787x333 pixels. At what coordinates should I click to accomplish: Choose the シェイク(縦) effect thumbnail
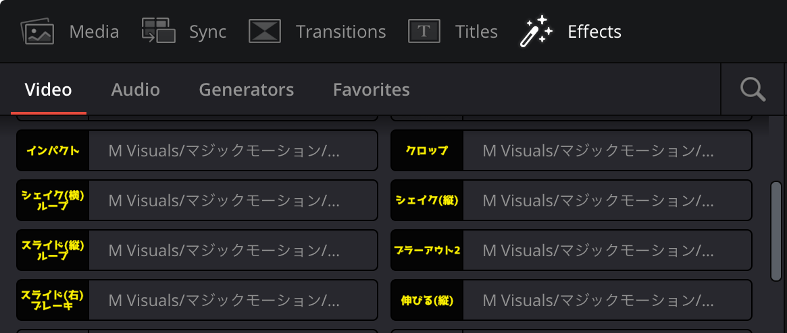pyautogui.click(x=427, y=200)
